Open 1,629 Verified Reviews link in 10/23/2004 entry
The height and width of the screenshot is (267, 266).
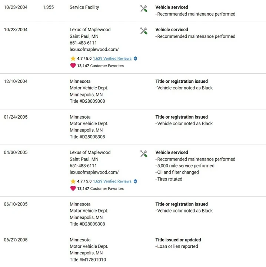click(112, 59)
